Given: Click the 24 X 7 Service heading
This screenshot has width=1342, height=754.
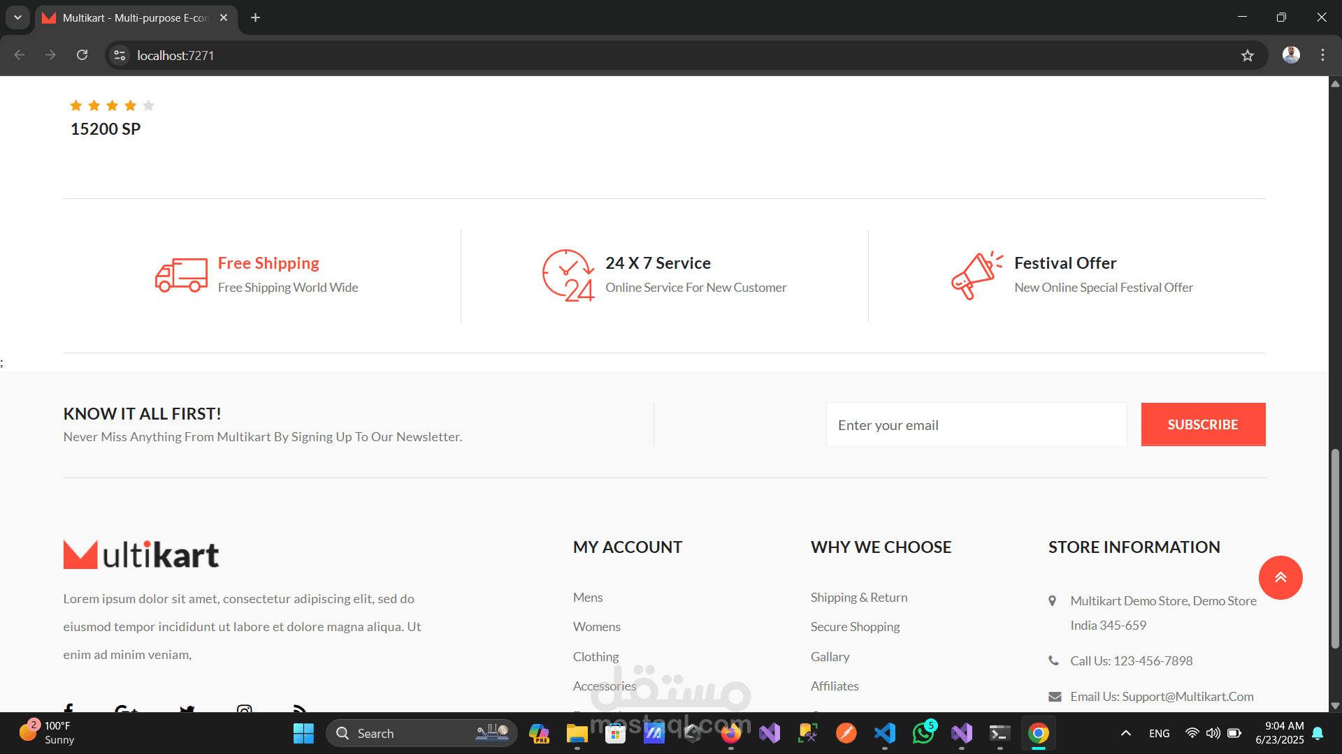Looking at the screenshot, I should pos(658,263).
